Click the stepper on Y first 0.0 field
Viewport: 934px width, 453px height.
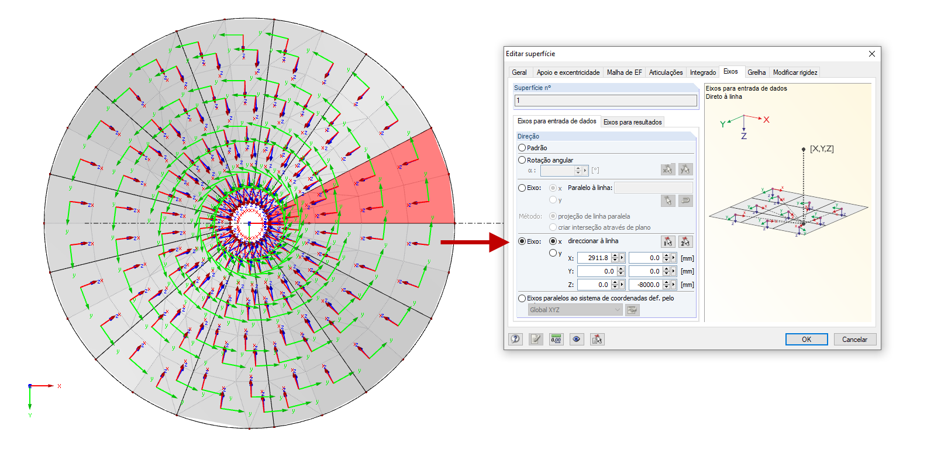[x=621, y=271]
